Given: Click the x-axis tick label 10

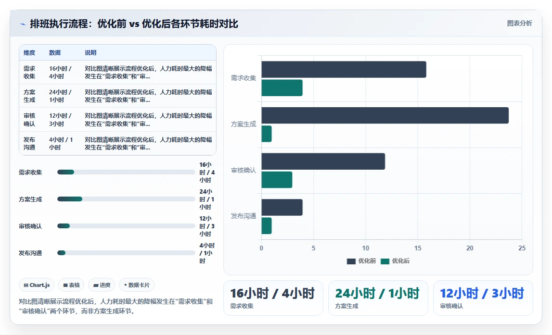Looking at the screenshot, I should pos(365,248).
